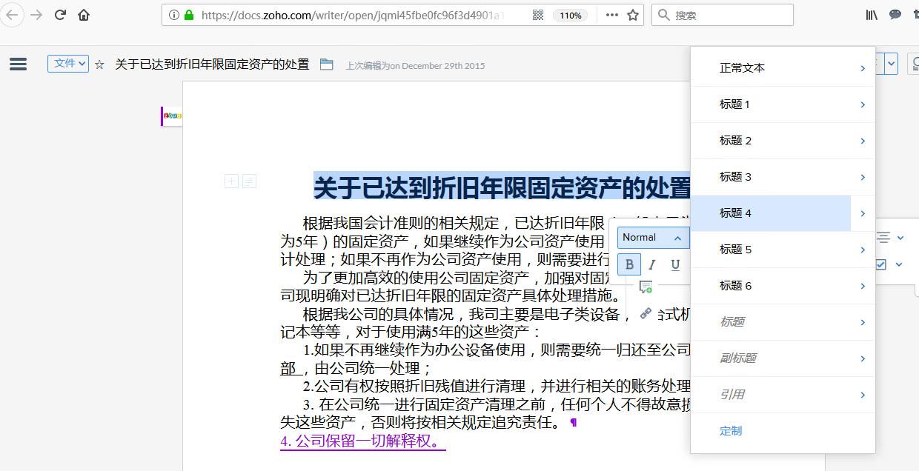Toggle Bold formatting in the floating toolbar

click(x=629, y=264)
